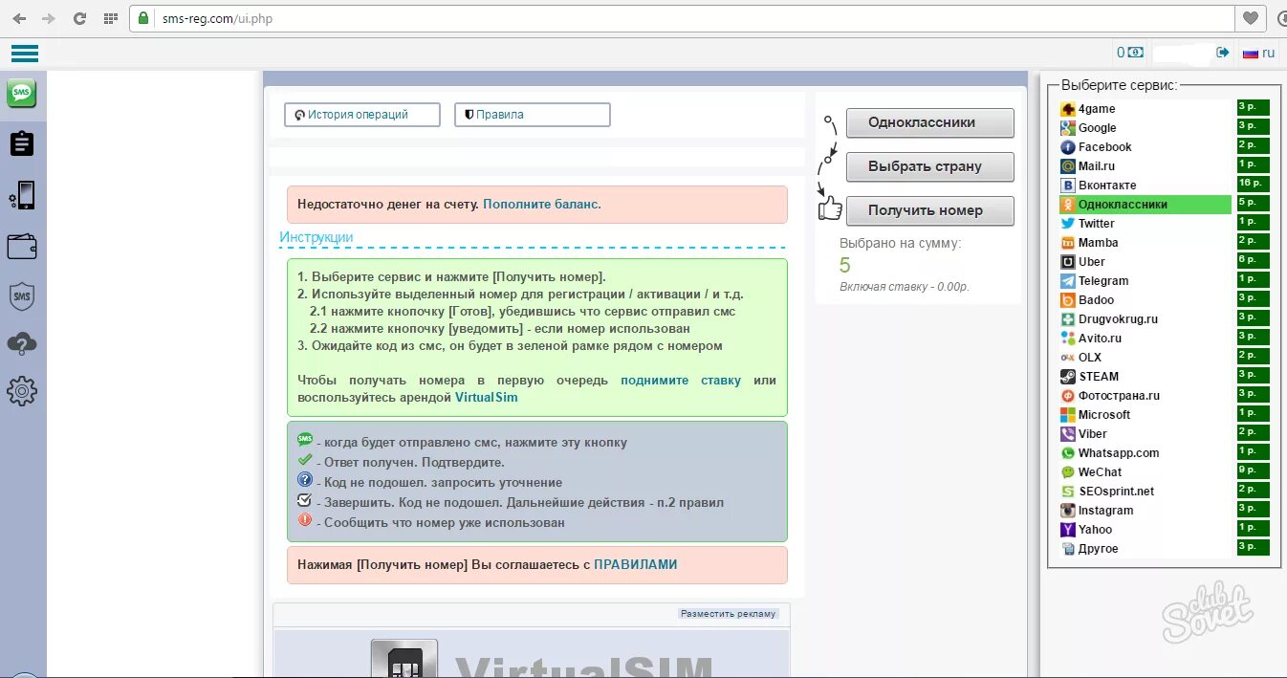Open the settings gear sidebar icon
Viewport: 1287px width, 678px height.
[x=22, y=391]
